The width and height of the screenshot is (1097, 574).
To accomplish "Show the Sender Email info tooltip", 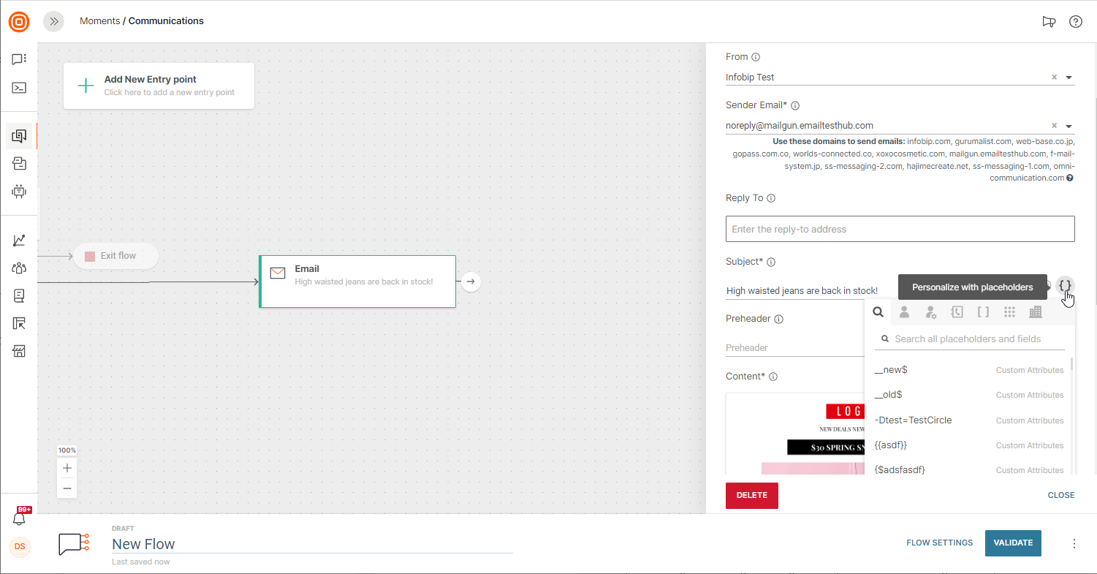I will click(795, 105).
